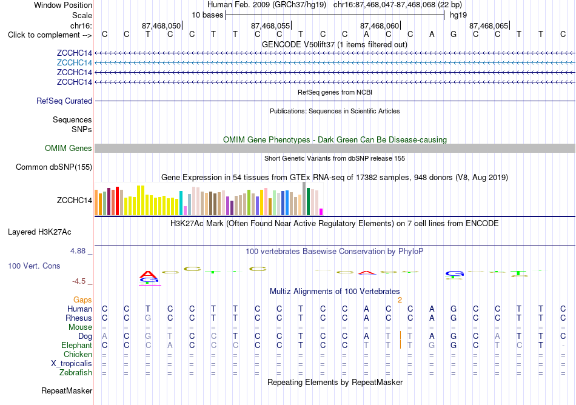576x405 pixels.
Task: Click the OMIM Genes track label
Action: point(69,149)
